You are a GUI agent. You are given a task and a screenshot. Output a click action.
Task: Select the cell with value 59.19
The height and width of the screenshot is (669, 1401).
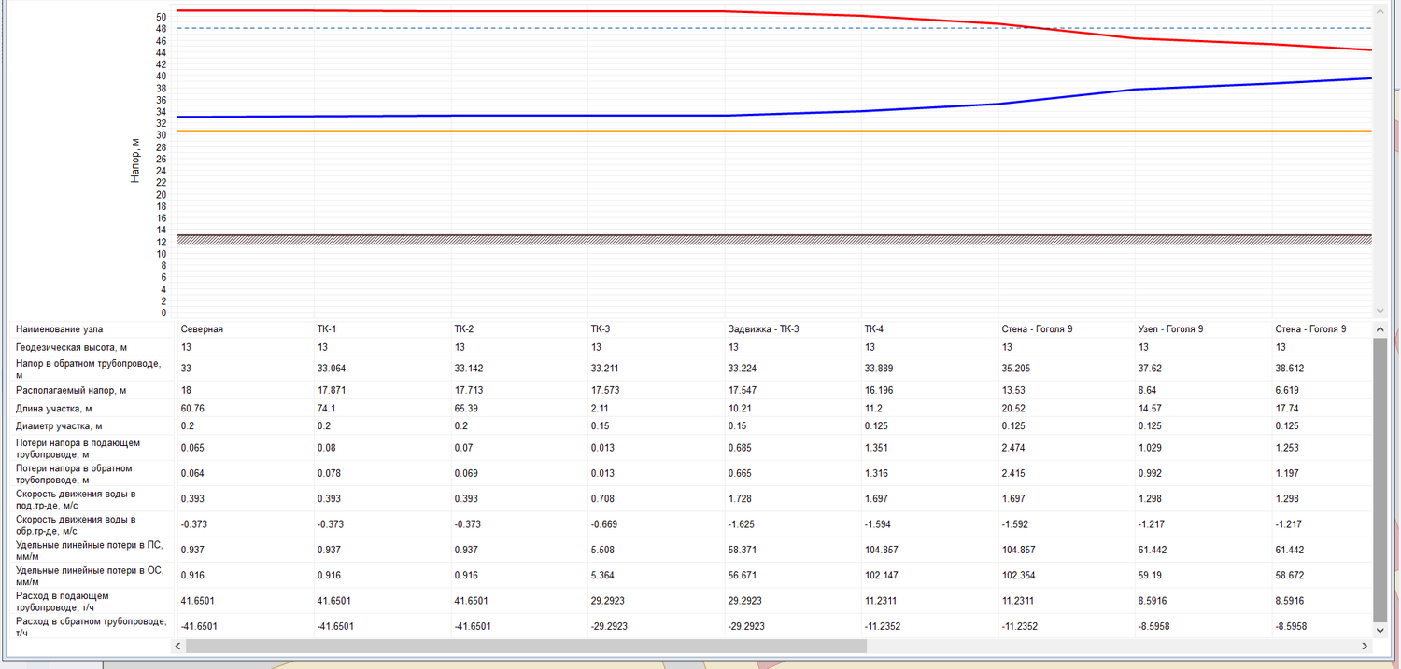[1148, 575]
